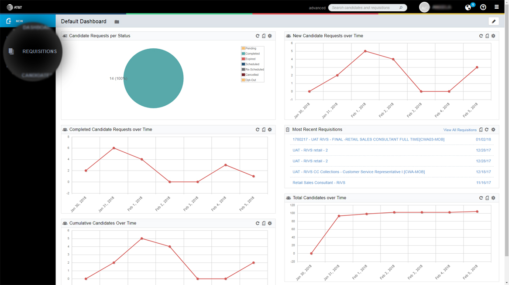Open requisition 1780217 UAT RIVS FINAL link
Image resolution: width=509 pixels, height=285 pixels.
[368, 139]
